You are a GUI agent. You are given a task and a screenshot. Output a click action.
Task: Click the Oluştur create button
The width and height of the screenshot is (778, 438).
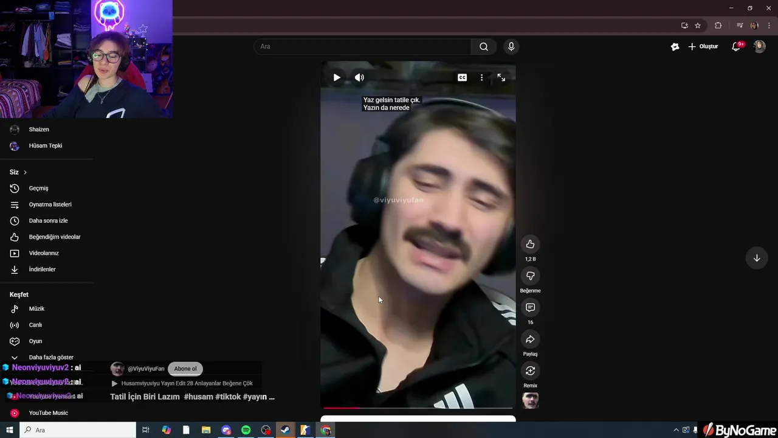tap(703, 46)
